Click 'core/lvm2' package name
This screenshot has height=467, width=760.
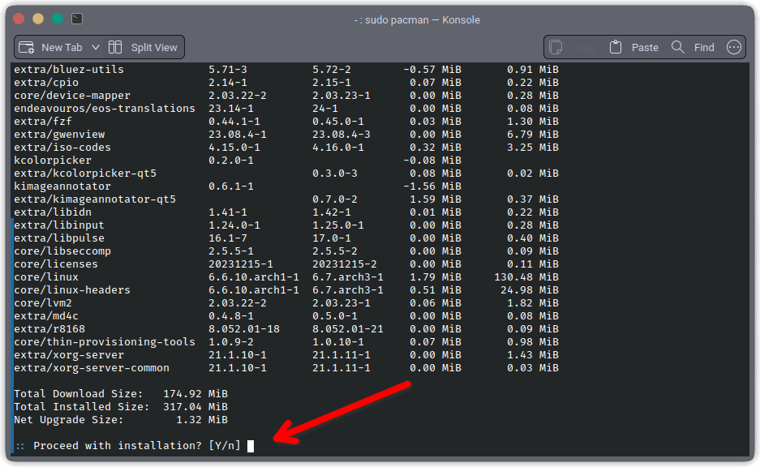tap(43, 302)
